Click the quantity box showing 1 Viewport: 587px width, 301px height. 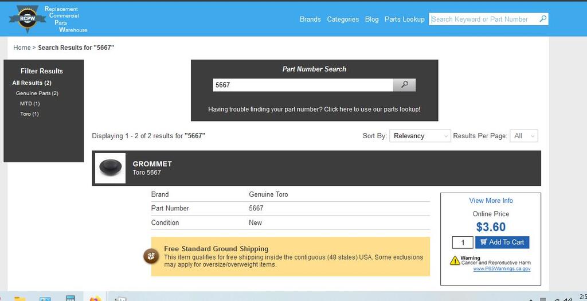[x=463, y=243]
